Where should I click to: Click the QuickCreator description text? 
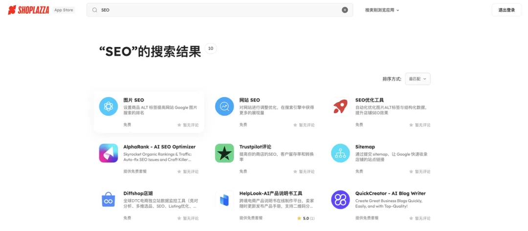point(389,204)
